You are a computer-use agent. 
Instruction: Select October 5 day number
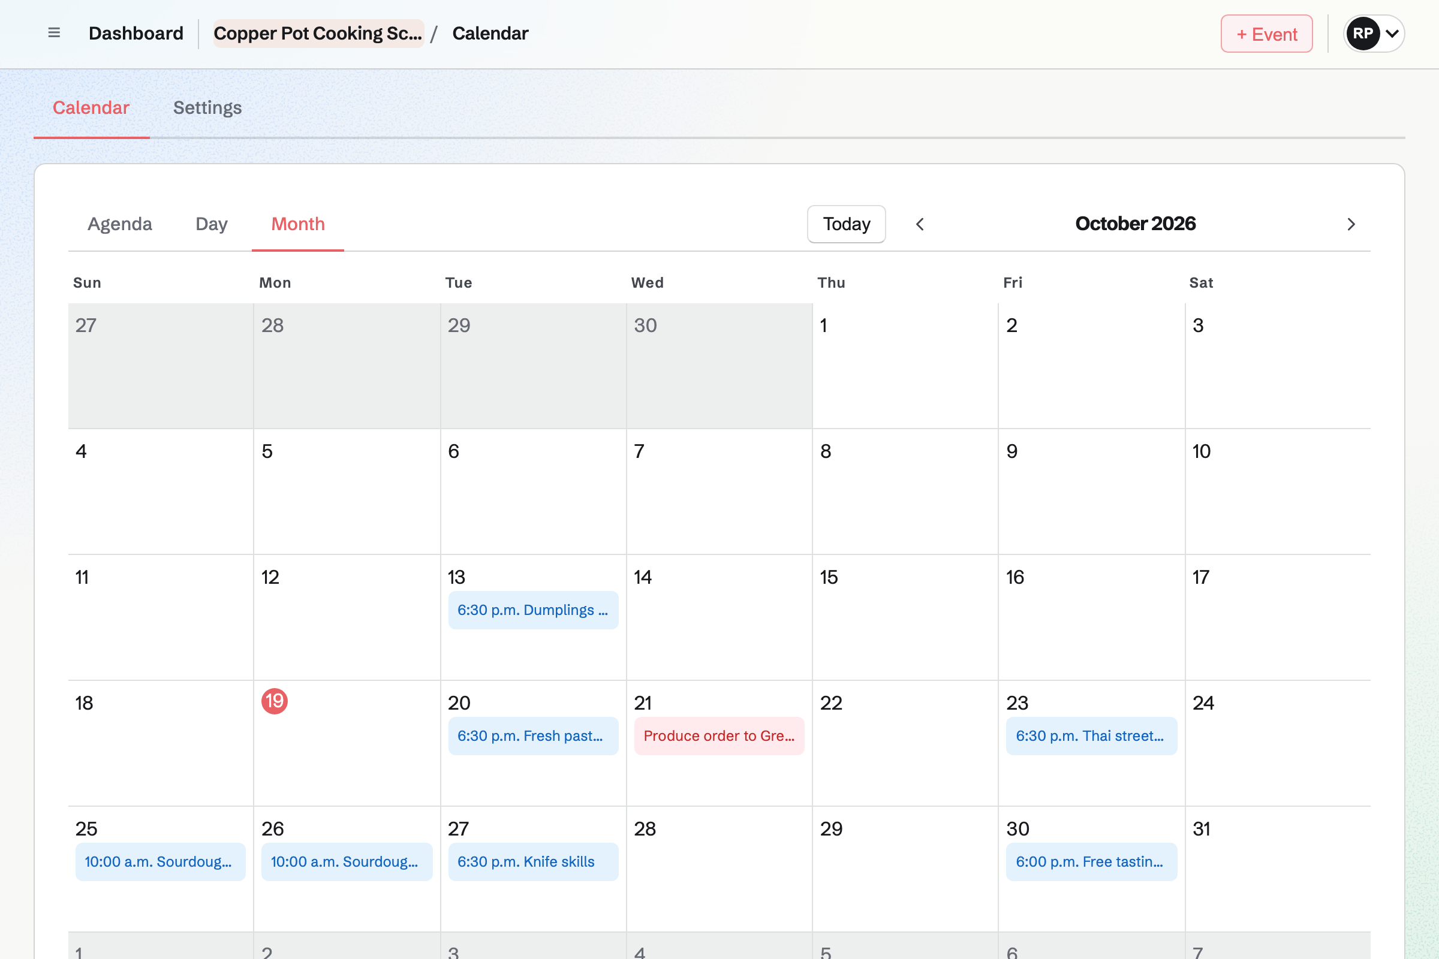(267, 451)
